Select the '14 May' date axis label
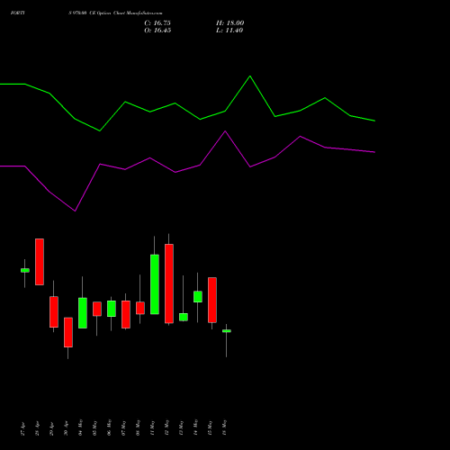450x450 pixels. pyautogui.click(x=196, y=427)
